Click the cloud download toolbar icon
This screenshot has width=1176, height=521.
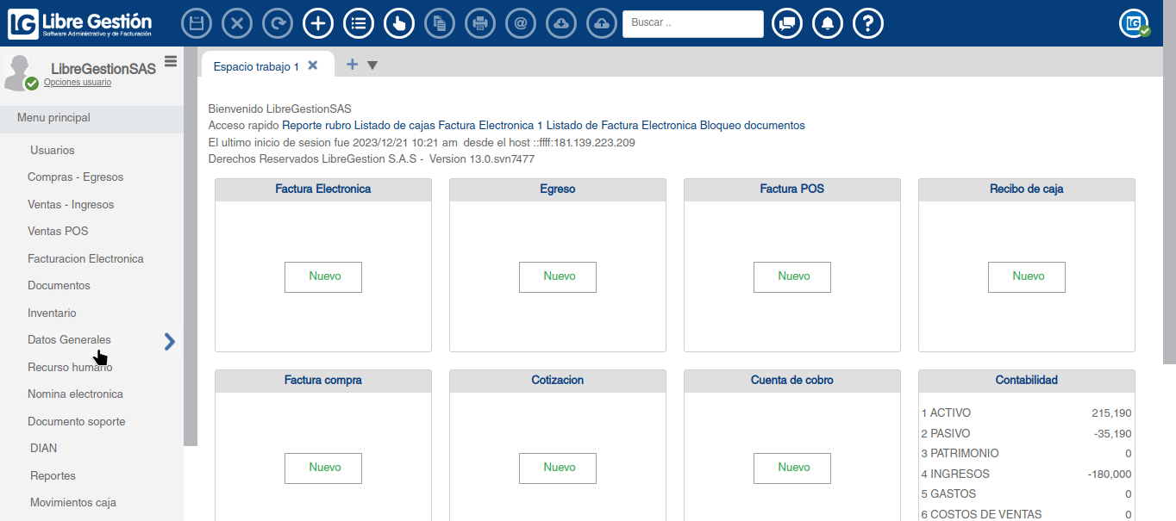pos(561,23)
